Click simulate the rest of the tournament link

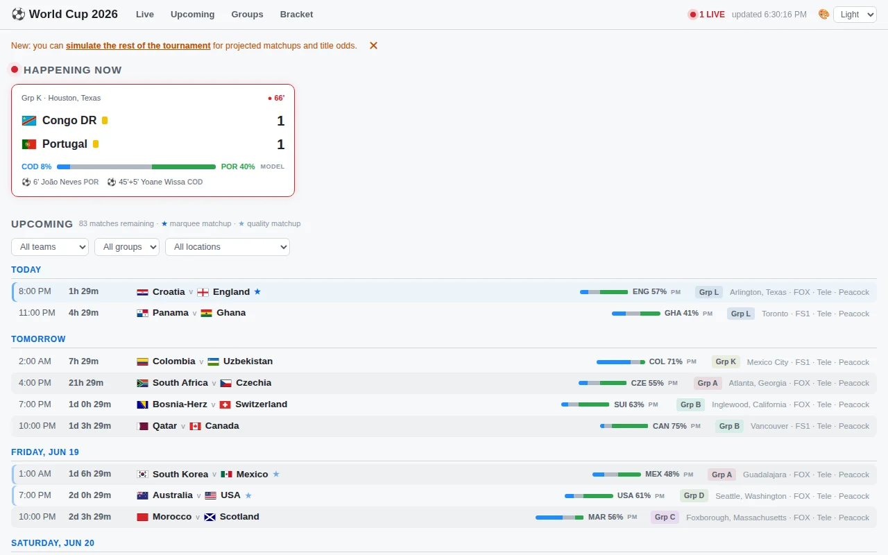(x=138, y=46)
